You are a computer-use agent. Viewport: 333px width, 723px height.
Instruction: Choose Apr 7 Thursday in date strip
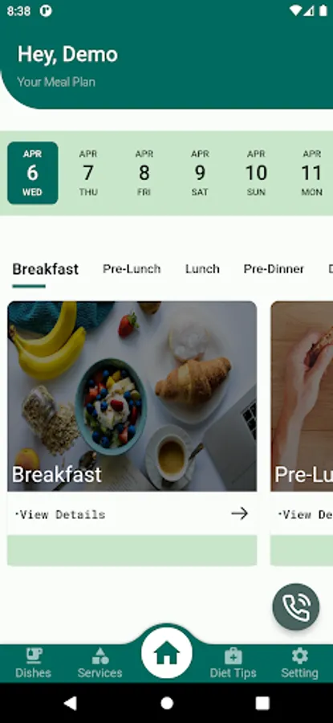pos(88,173)
